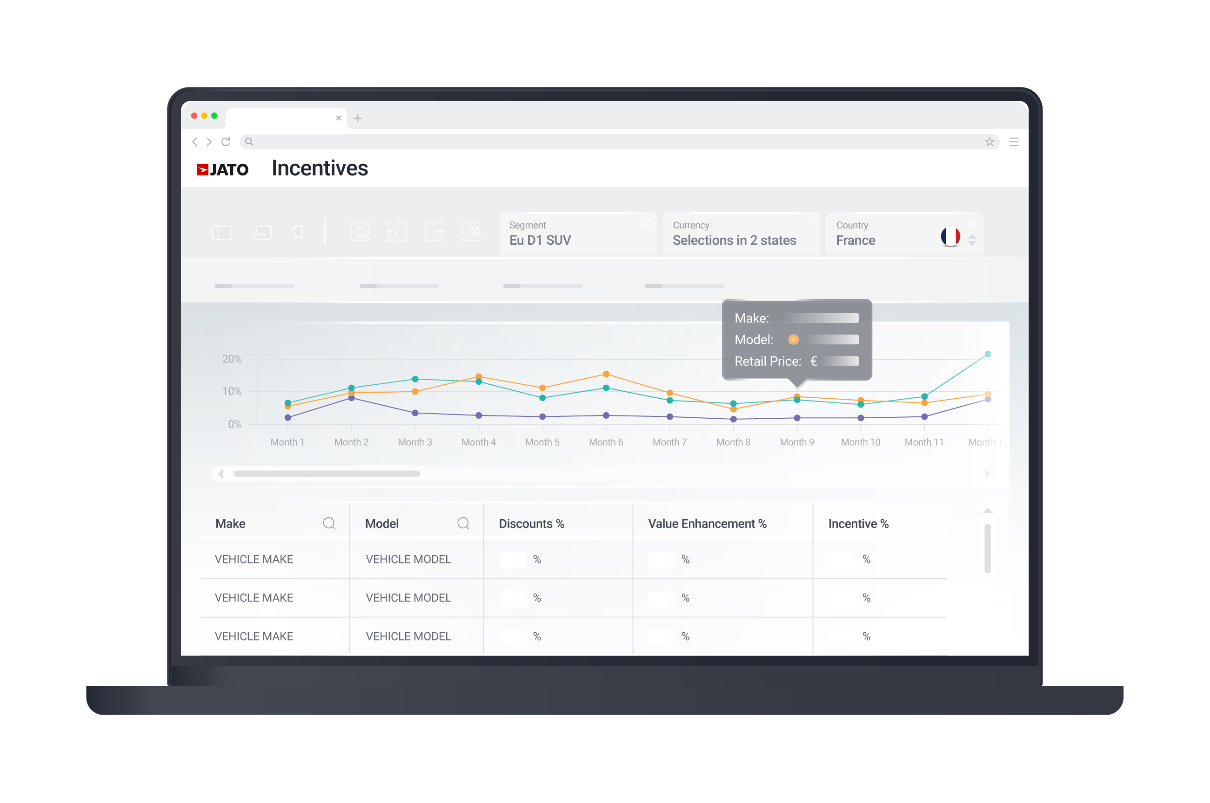Step back selection with undo icon
This screenshot has width=1210, height=803.
(x=397, y=232)
